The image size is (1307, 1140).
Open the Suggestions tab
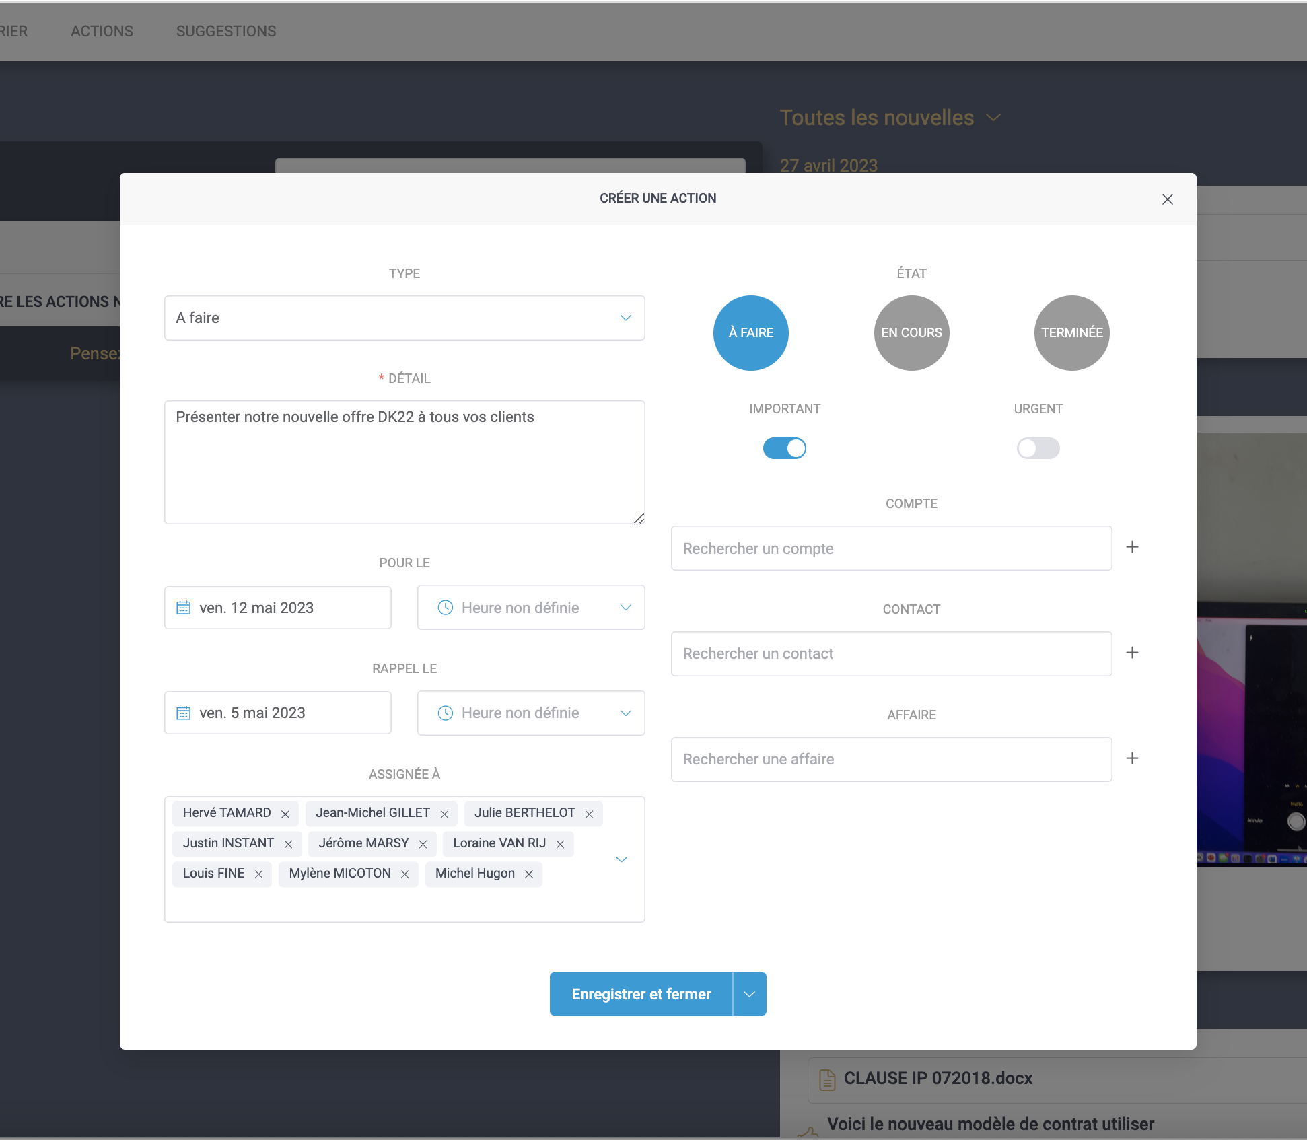pos(226,31)
